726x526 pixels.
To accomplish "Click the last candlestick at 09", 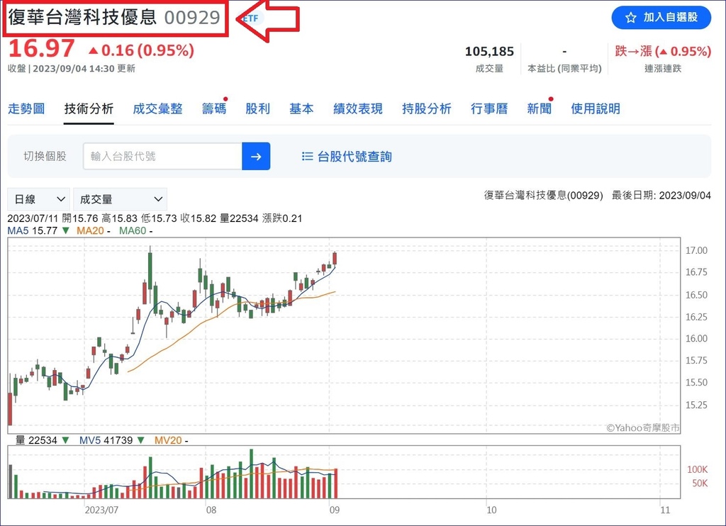I will [x=335, y=258].
